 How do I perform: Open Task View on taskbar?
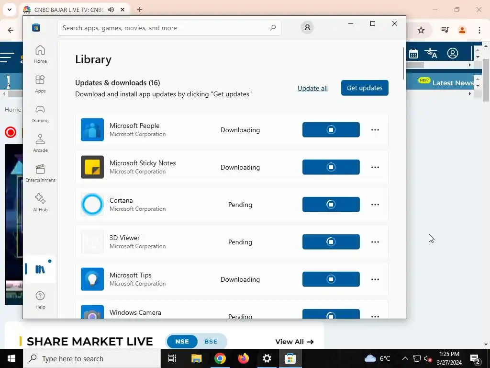[172, 358]
